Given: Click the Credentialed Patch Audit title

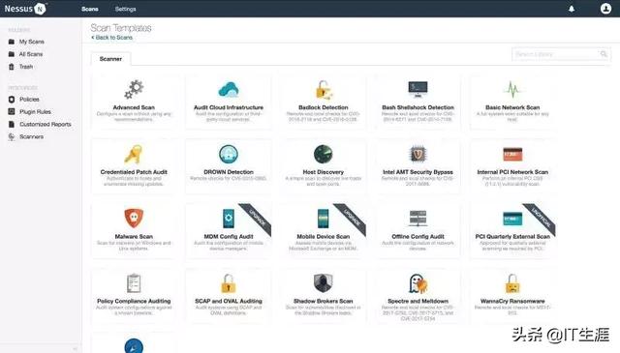Looking at the screenshot, I should tap(134, 172).
